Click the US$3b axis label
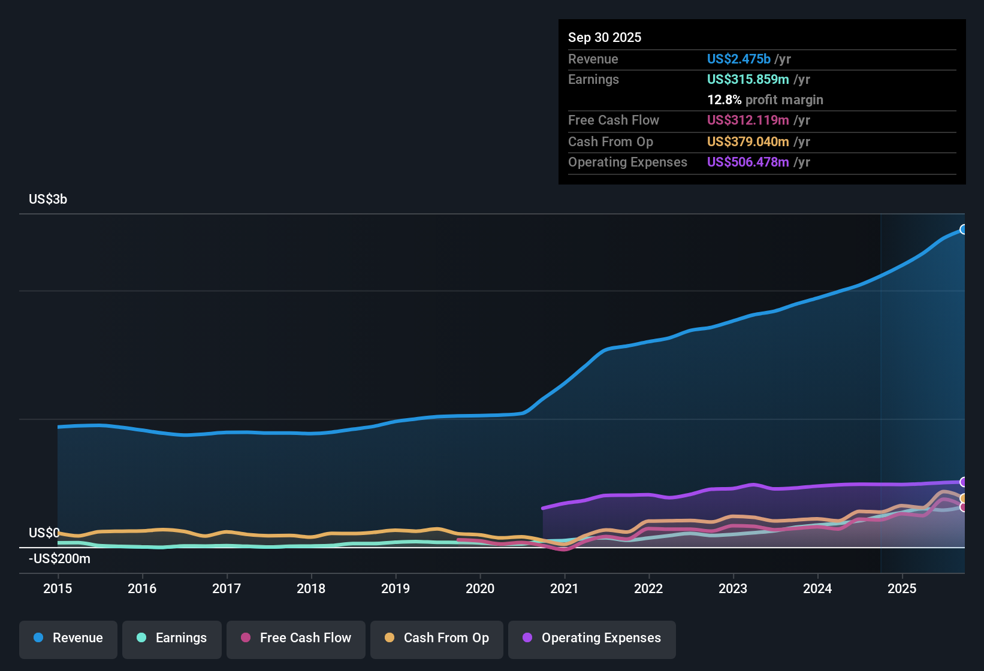Viewport: 984px width, 671px height. [x=47, y=199]
